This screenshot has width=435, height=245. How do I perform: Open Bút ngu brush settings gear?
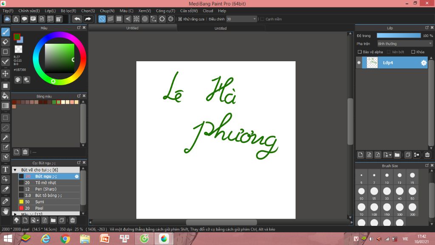76,177
